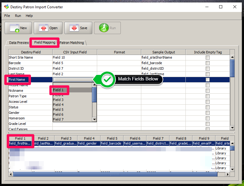Open the File menu
The height and width of the screenshot is (186, 244).
(x=7, y=16)
